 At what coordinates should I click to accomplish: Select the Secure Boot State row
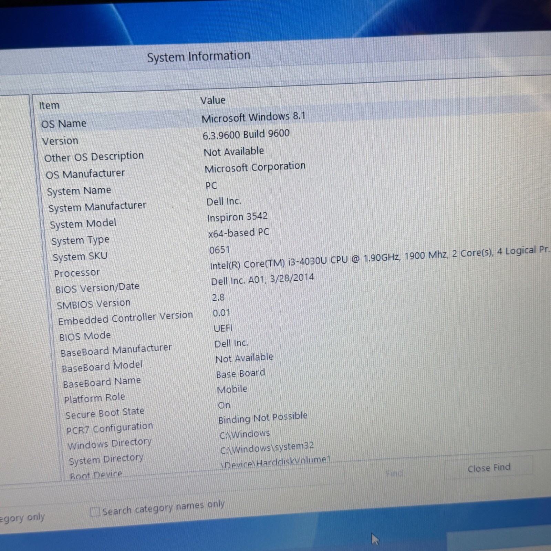tap(105, 413)
